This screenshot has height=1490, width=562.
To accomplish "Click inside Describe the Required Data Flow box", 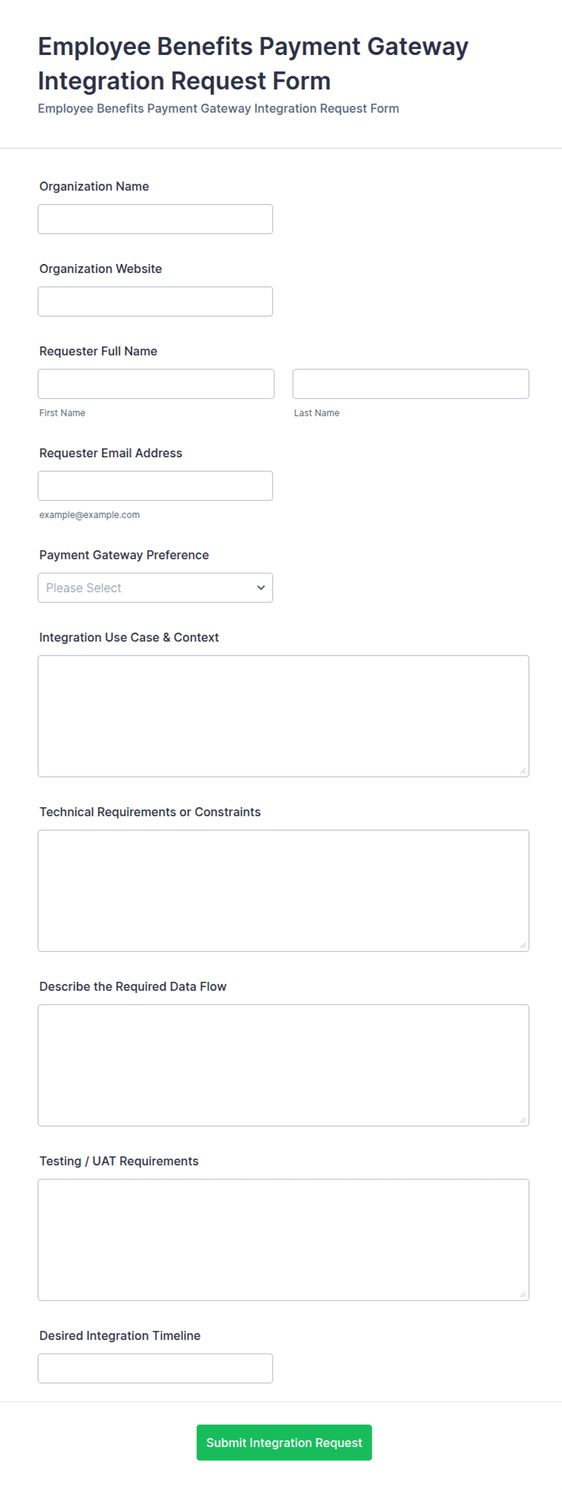I will (283, 1065).
